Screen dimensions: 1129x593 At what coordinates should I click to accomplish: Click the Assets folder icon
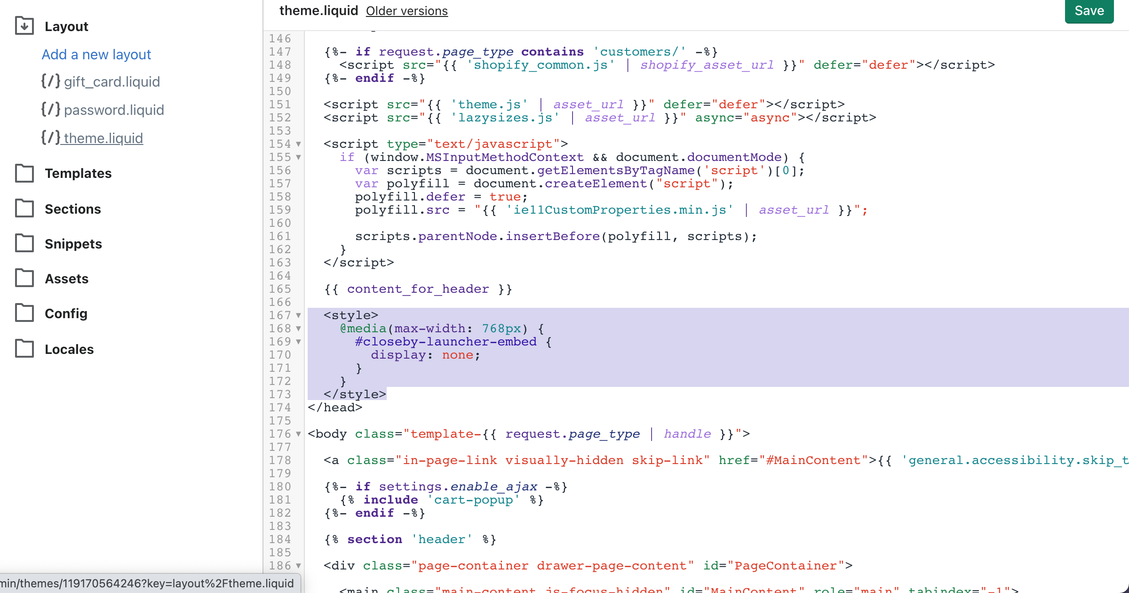24,278
